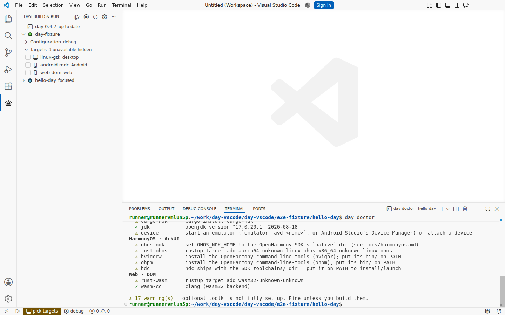
Task: Switch to the OUTPUT tab
Action: click(166, 209)
